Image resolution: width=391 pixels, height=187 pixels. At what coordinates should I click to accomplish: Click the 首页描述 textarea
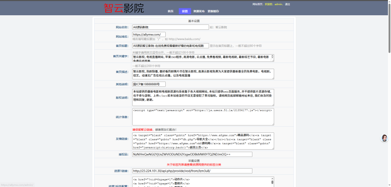click(x=203, y=74)
